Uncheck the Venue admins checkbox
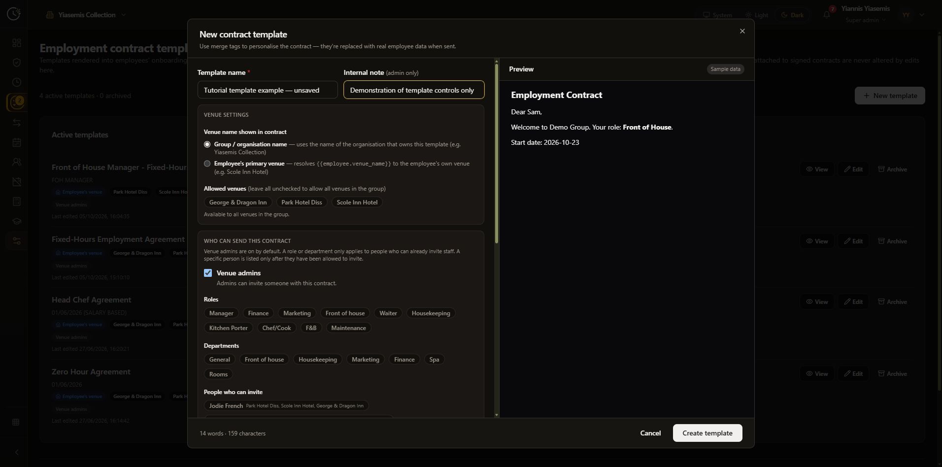This screenshot has height=467, width=942. [208, 273]
